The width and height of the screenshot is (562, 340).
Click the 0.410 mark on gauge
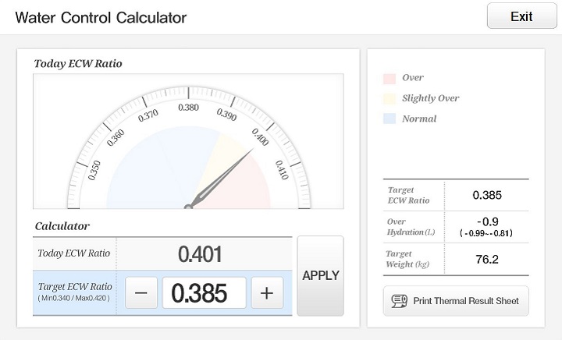click(x=283, y=170)
